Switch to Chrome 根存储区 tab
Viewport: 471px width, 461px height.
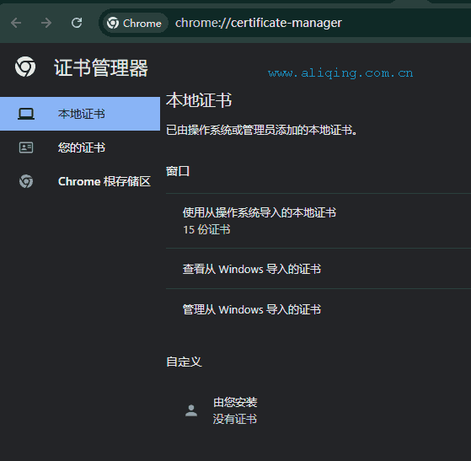tap(80, 181)
